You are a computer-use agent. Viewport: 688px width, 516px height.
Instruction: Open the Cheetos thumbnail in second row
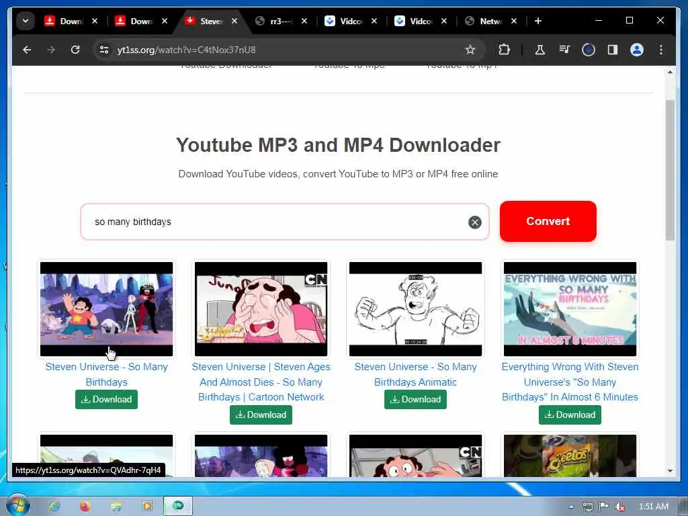point(570,456)
